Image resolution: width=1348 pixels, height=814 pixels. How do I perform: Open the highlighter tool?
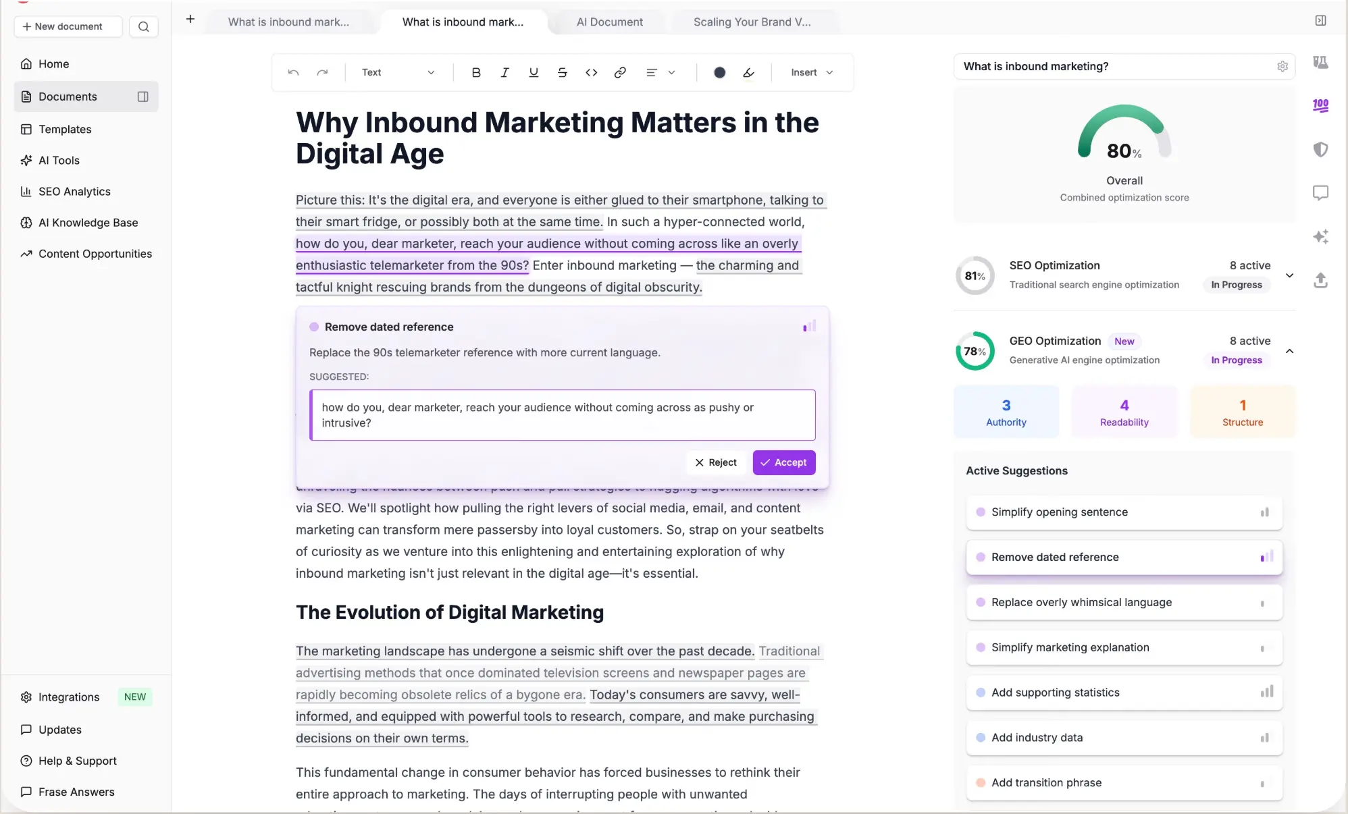(x=748, y=72)
